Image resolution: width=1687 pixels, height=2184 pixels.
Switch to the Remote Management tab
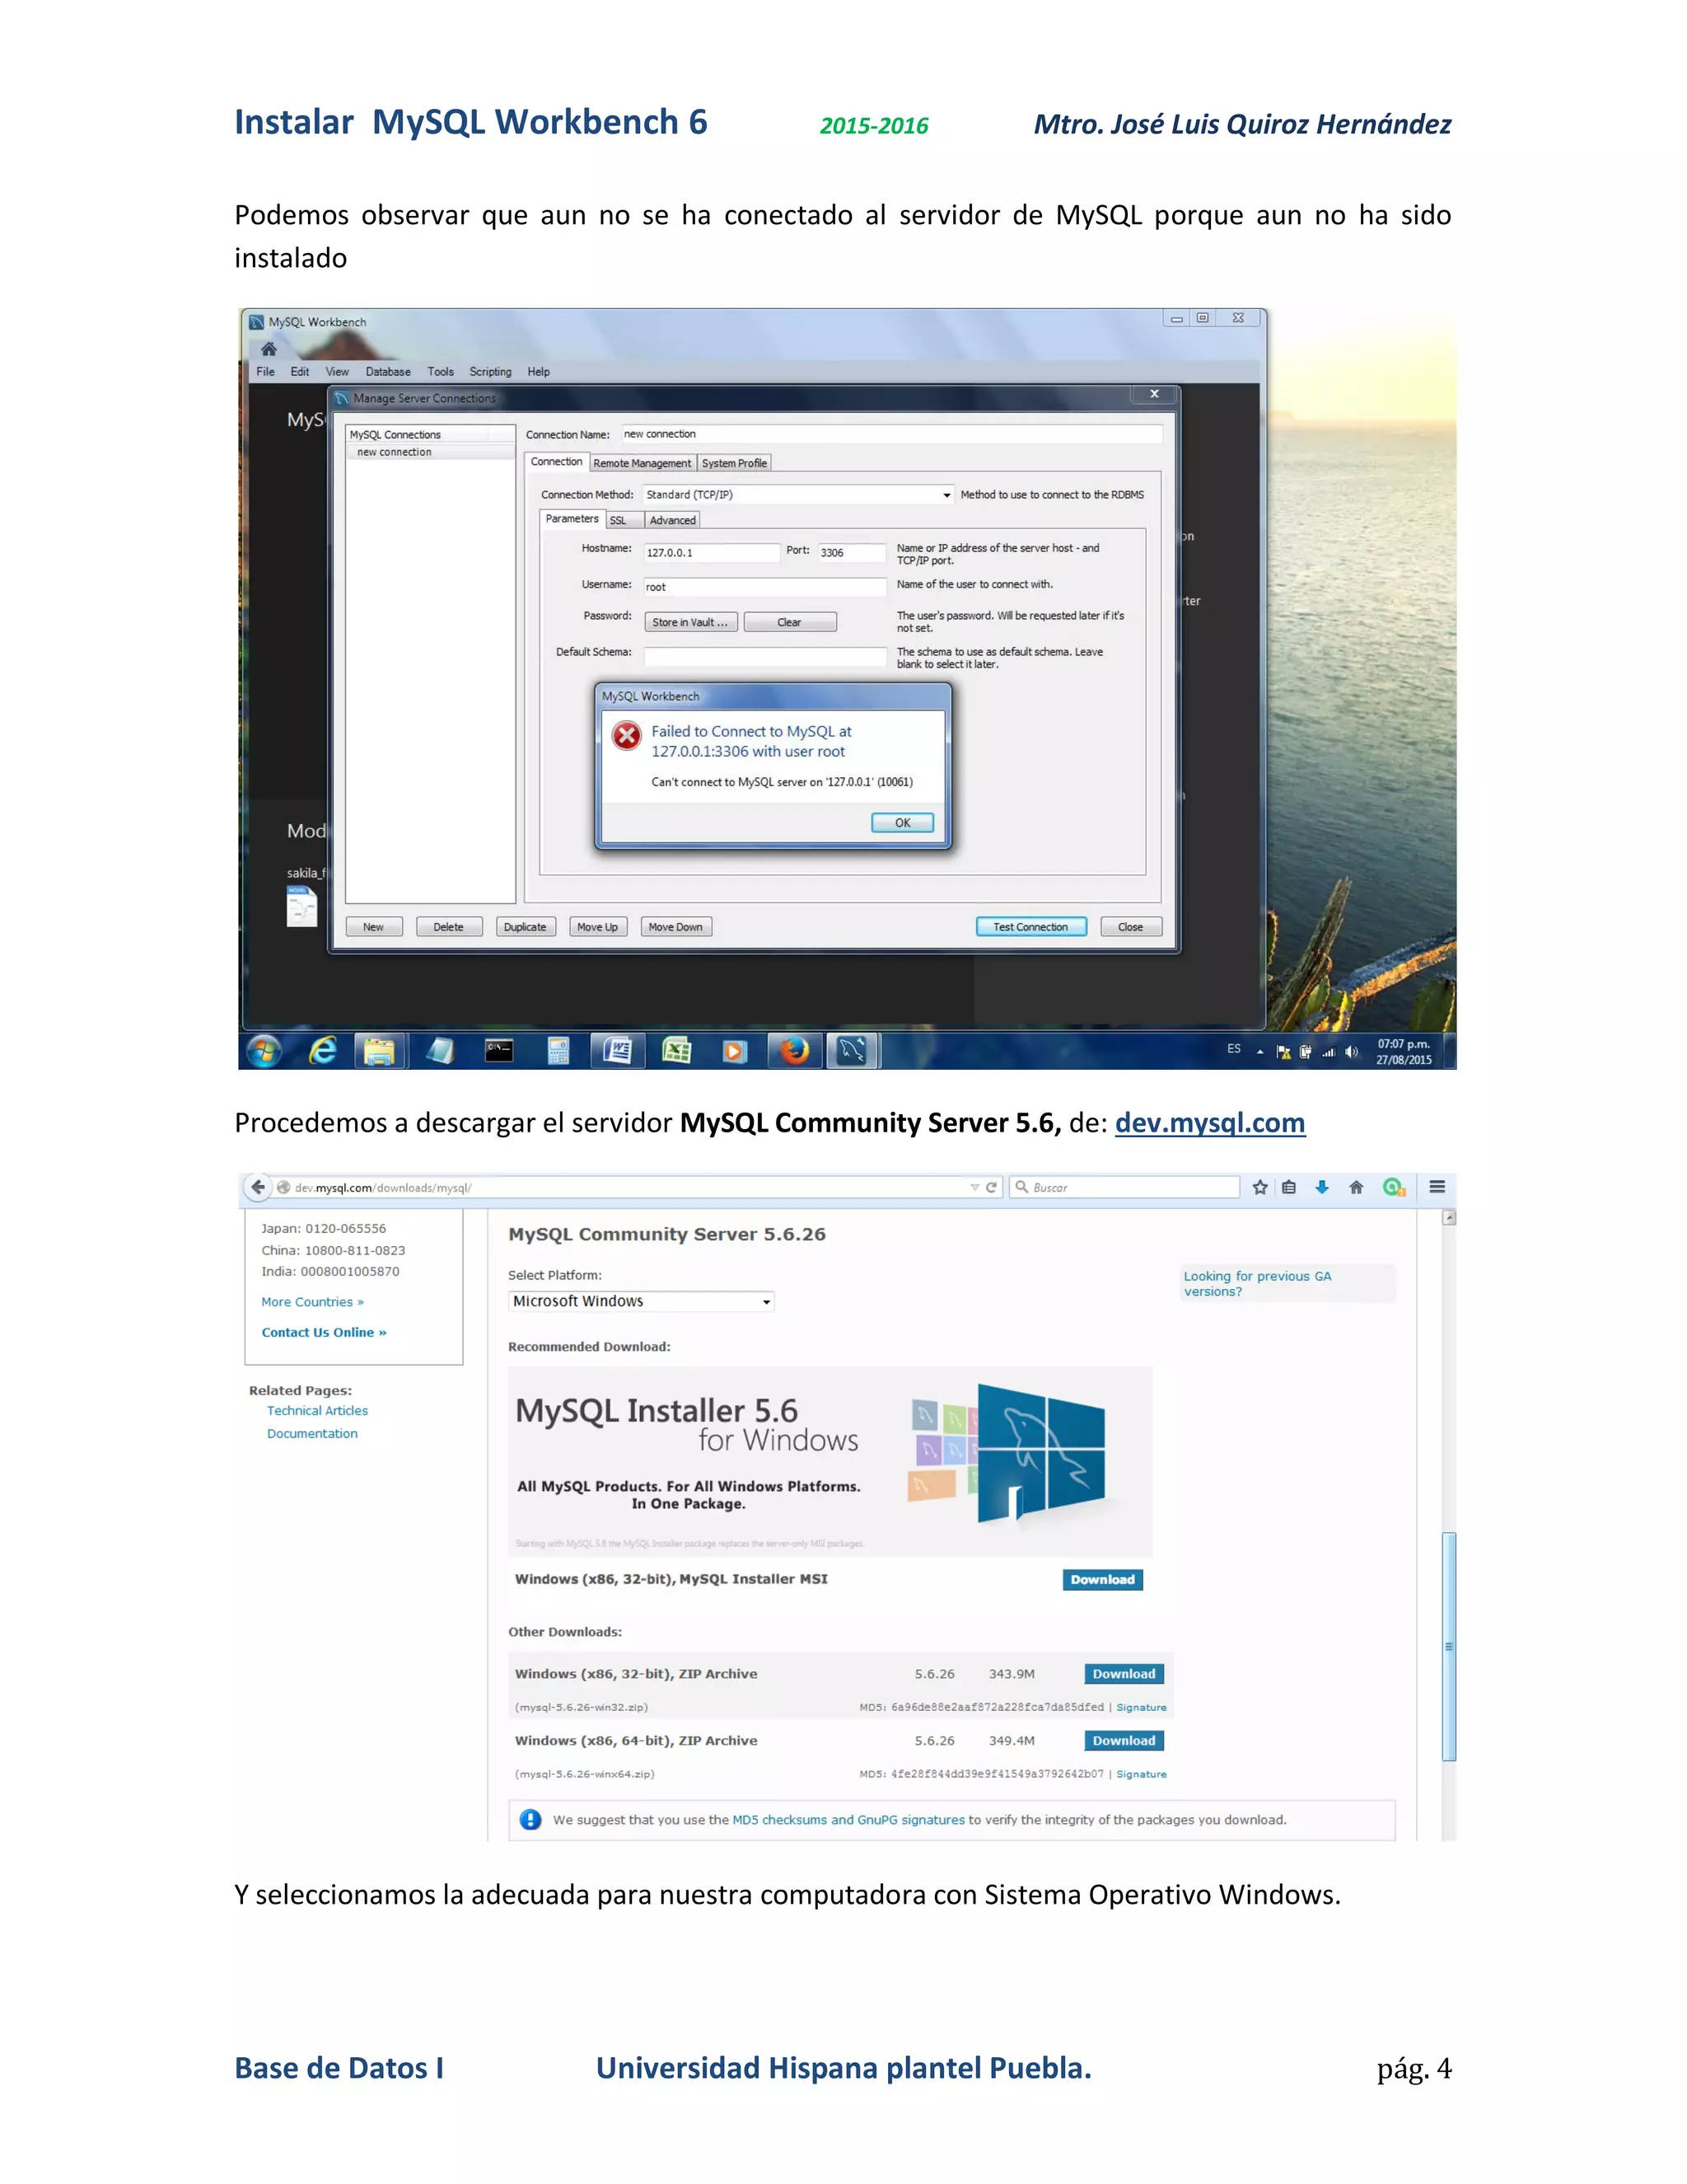tap(642, 463)
